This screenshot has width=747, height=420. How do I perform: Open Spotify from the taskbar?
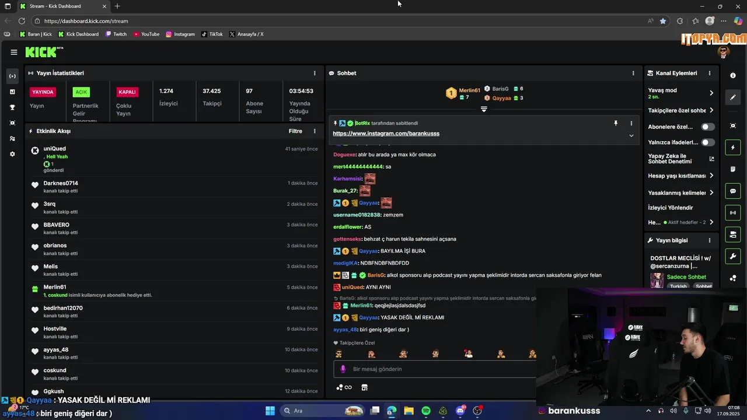click(x=426, y=411)
